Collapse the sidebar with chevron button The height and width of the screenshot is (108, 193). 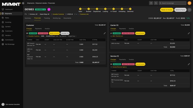(x=23, y=3)
